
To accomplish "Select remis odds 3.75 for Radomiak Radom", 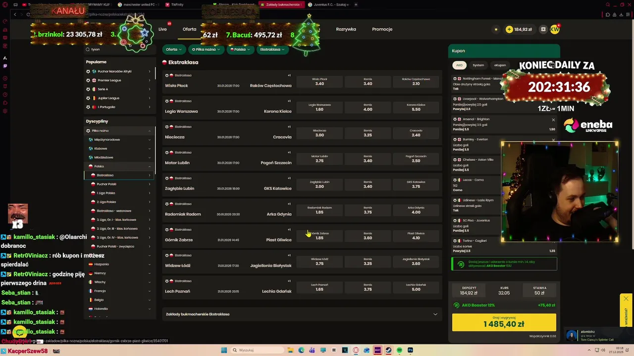I will (368, 210).
